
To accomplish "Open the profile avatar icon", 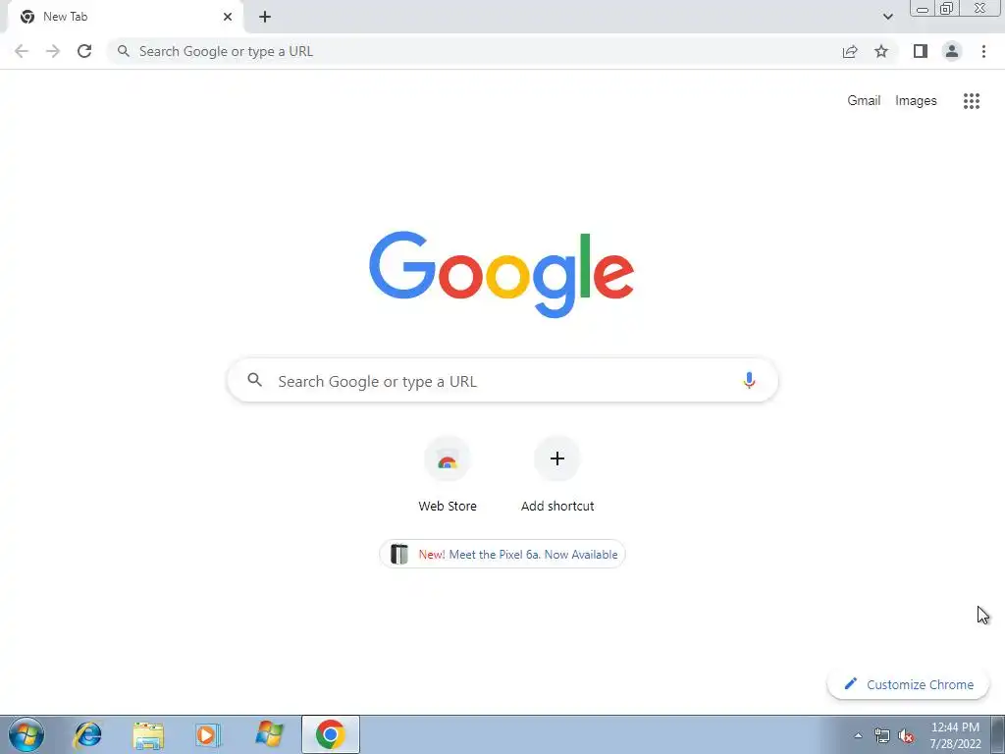I will tap(952, 51).
